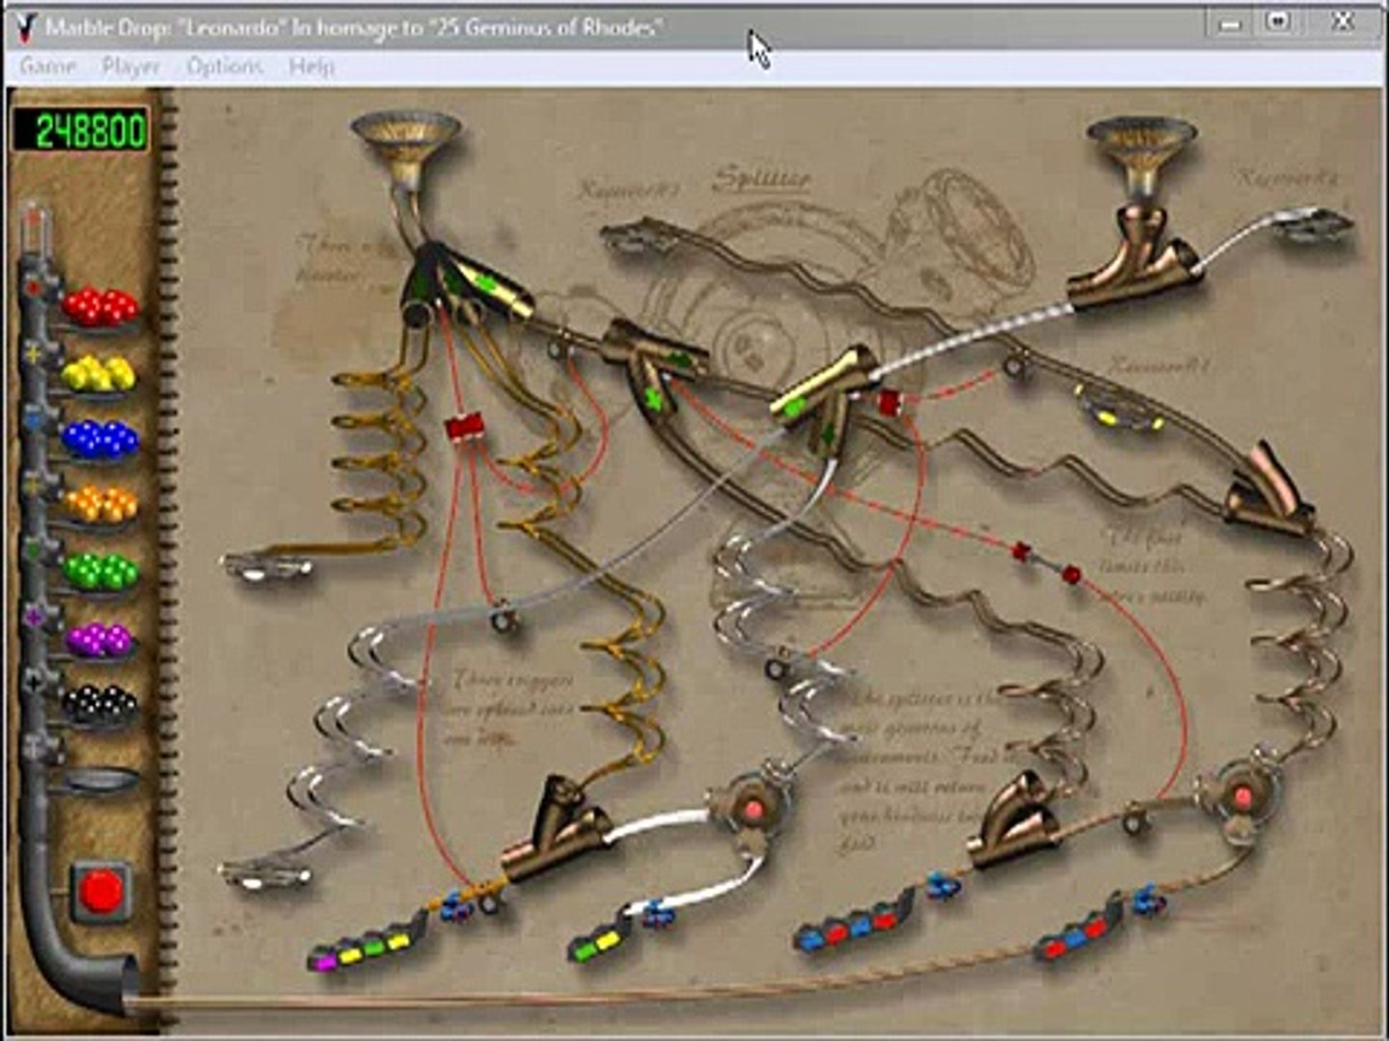Pick the purple marbles pile
This screenshot has height=1041, width=1389.
(99, 638)
